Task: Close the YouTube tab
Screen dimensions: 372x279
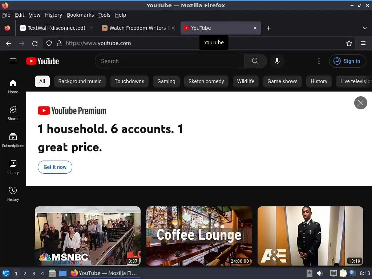Action: coord(255,28)
